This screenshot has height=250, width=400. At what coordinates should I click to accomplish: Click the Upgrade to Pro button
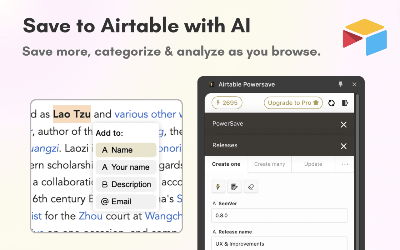[x=293, y=103]
